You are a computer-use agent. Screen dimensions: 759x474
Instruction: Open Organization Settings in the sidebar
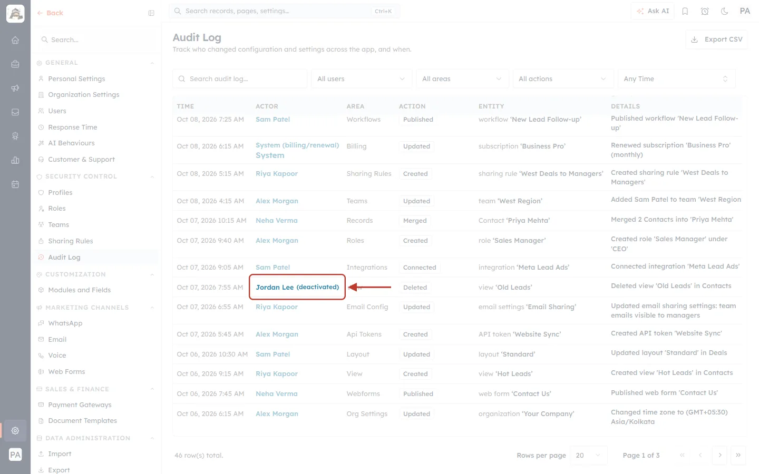click(x=83, y=95)
